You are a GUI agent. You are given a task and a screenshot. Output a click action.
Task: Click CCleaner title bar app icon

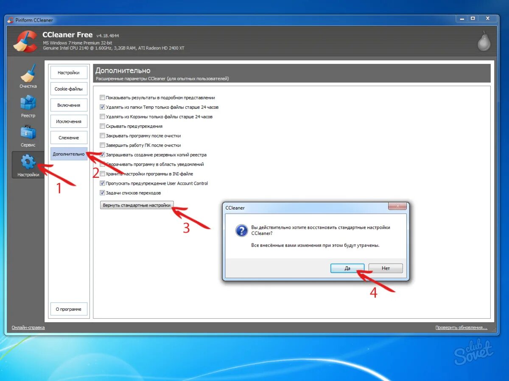point(10,20)
